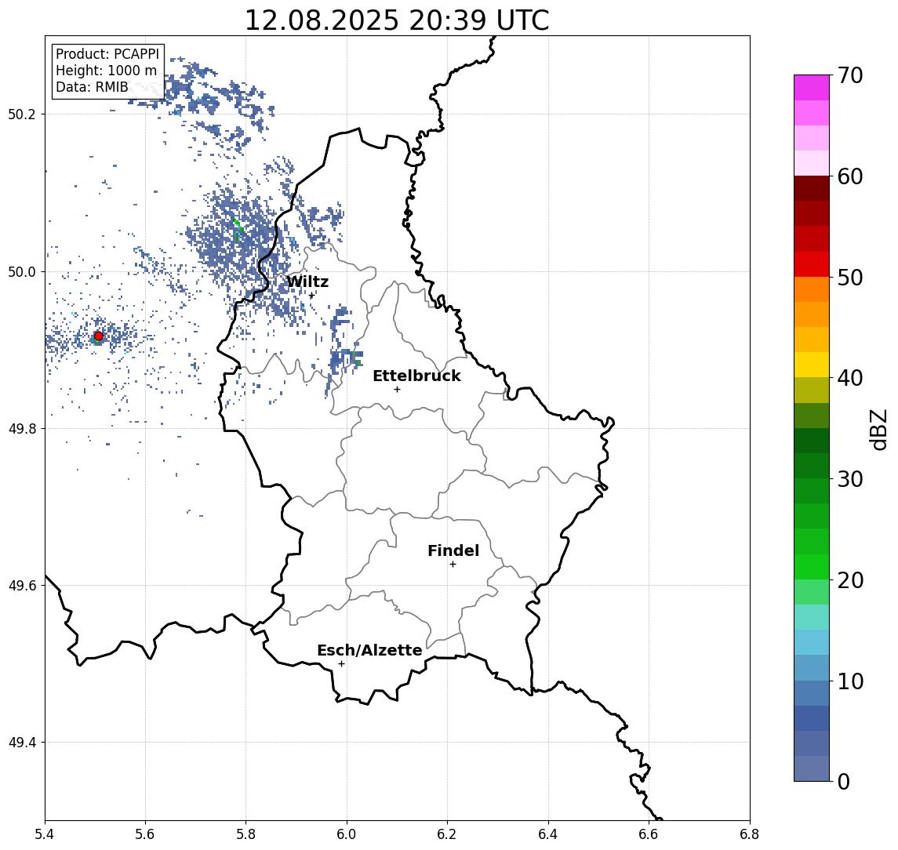Click the Findel city label
The image size is (898, 850).
pos(453,550)
